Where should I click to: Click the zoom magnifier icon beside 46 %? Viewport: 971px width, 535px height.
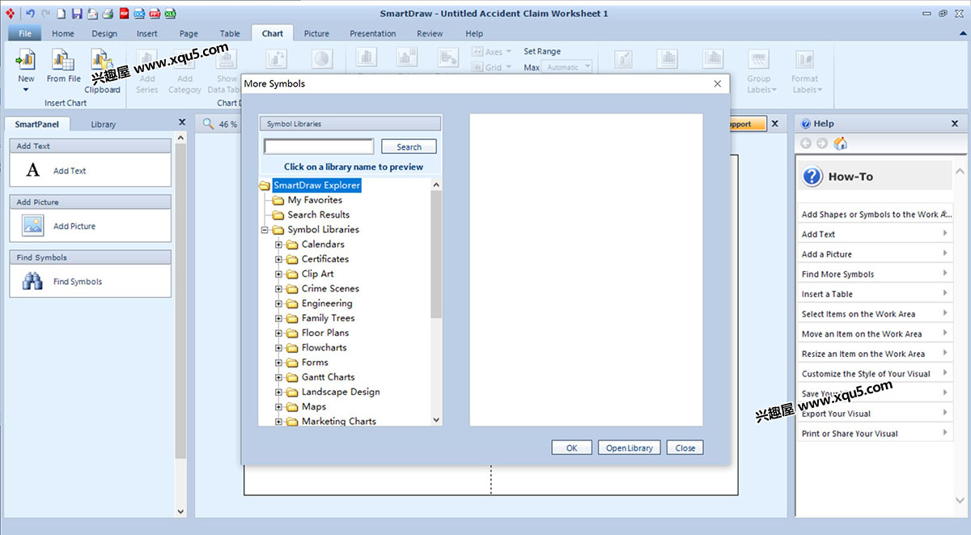point(208,124)
